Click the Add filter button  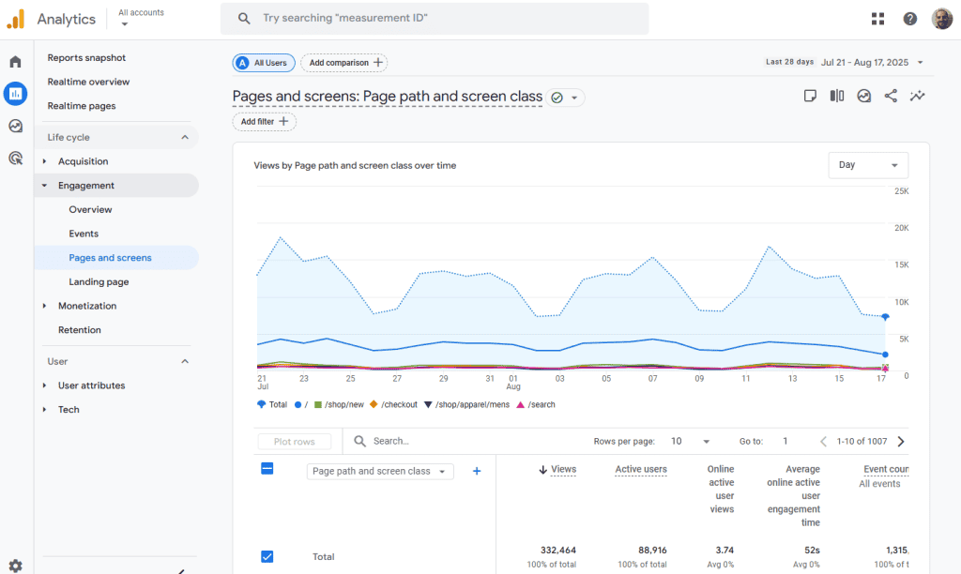tap(264, 122)
